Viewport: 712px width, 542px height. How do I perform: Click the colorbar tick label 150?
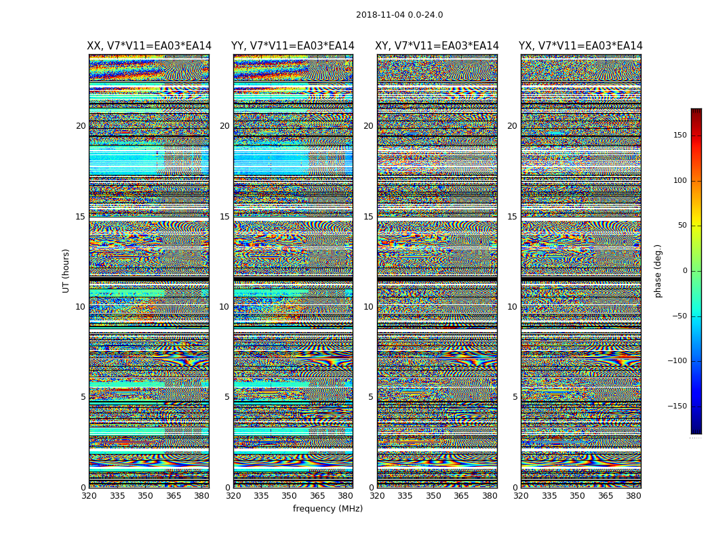(680, 135)
